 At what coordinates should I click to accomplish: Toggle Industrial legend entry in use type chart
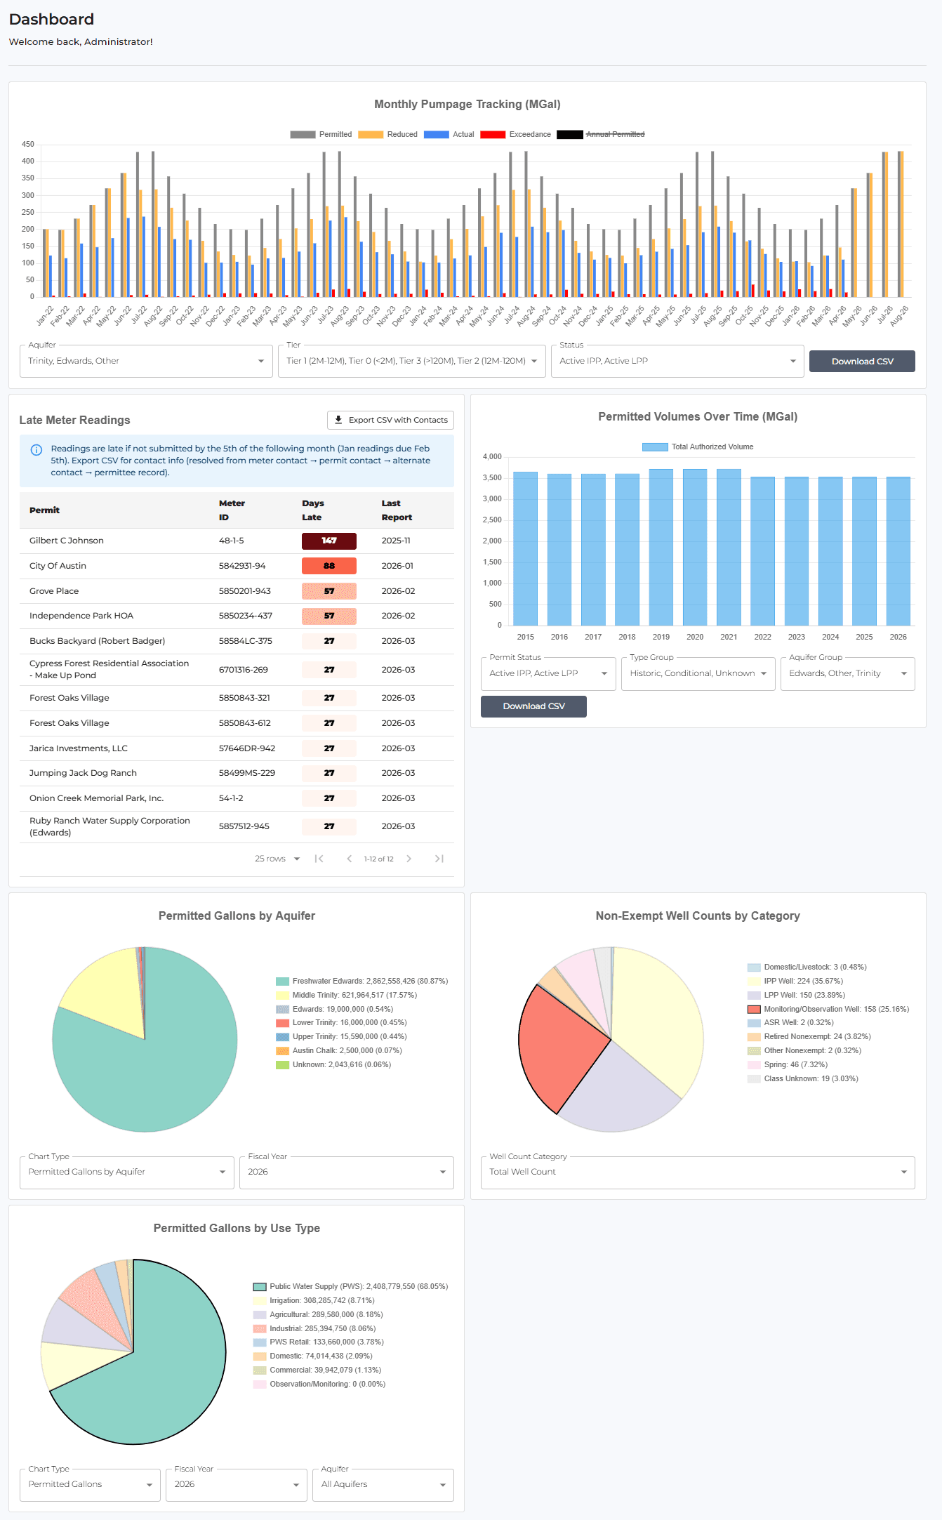click(x=314, y=1328)
